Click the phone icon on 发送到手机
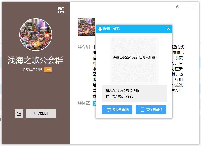Screen dimensions: 201x146 click(x=143, y=110)
